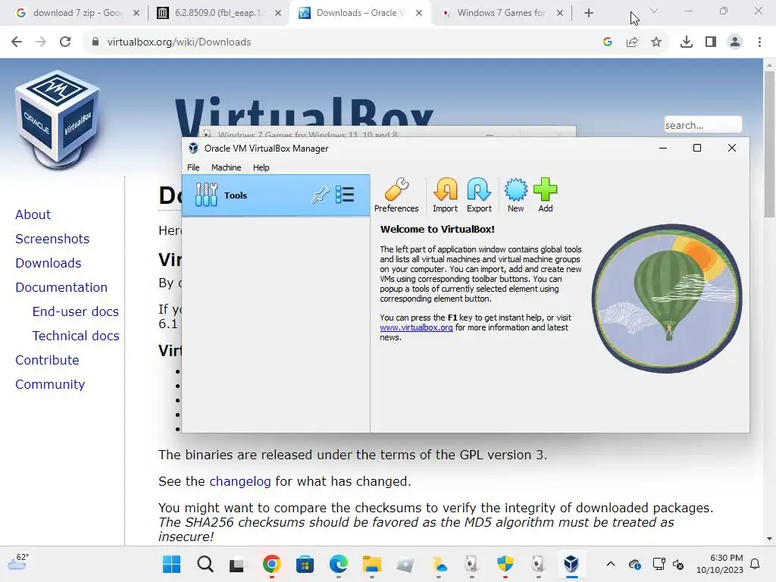Open Windows taskbar search
Image resolution: width=776 pixels, height=582 pixels.
click(205, 564)
